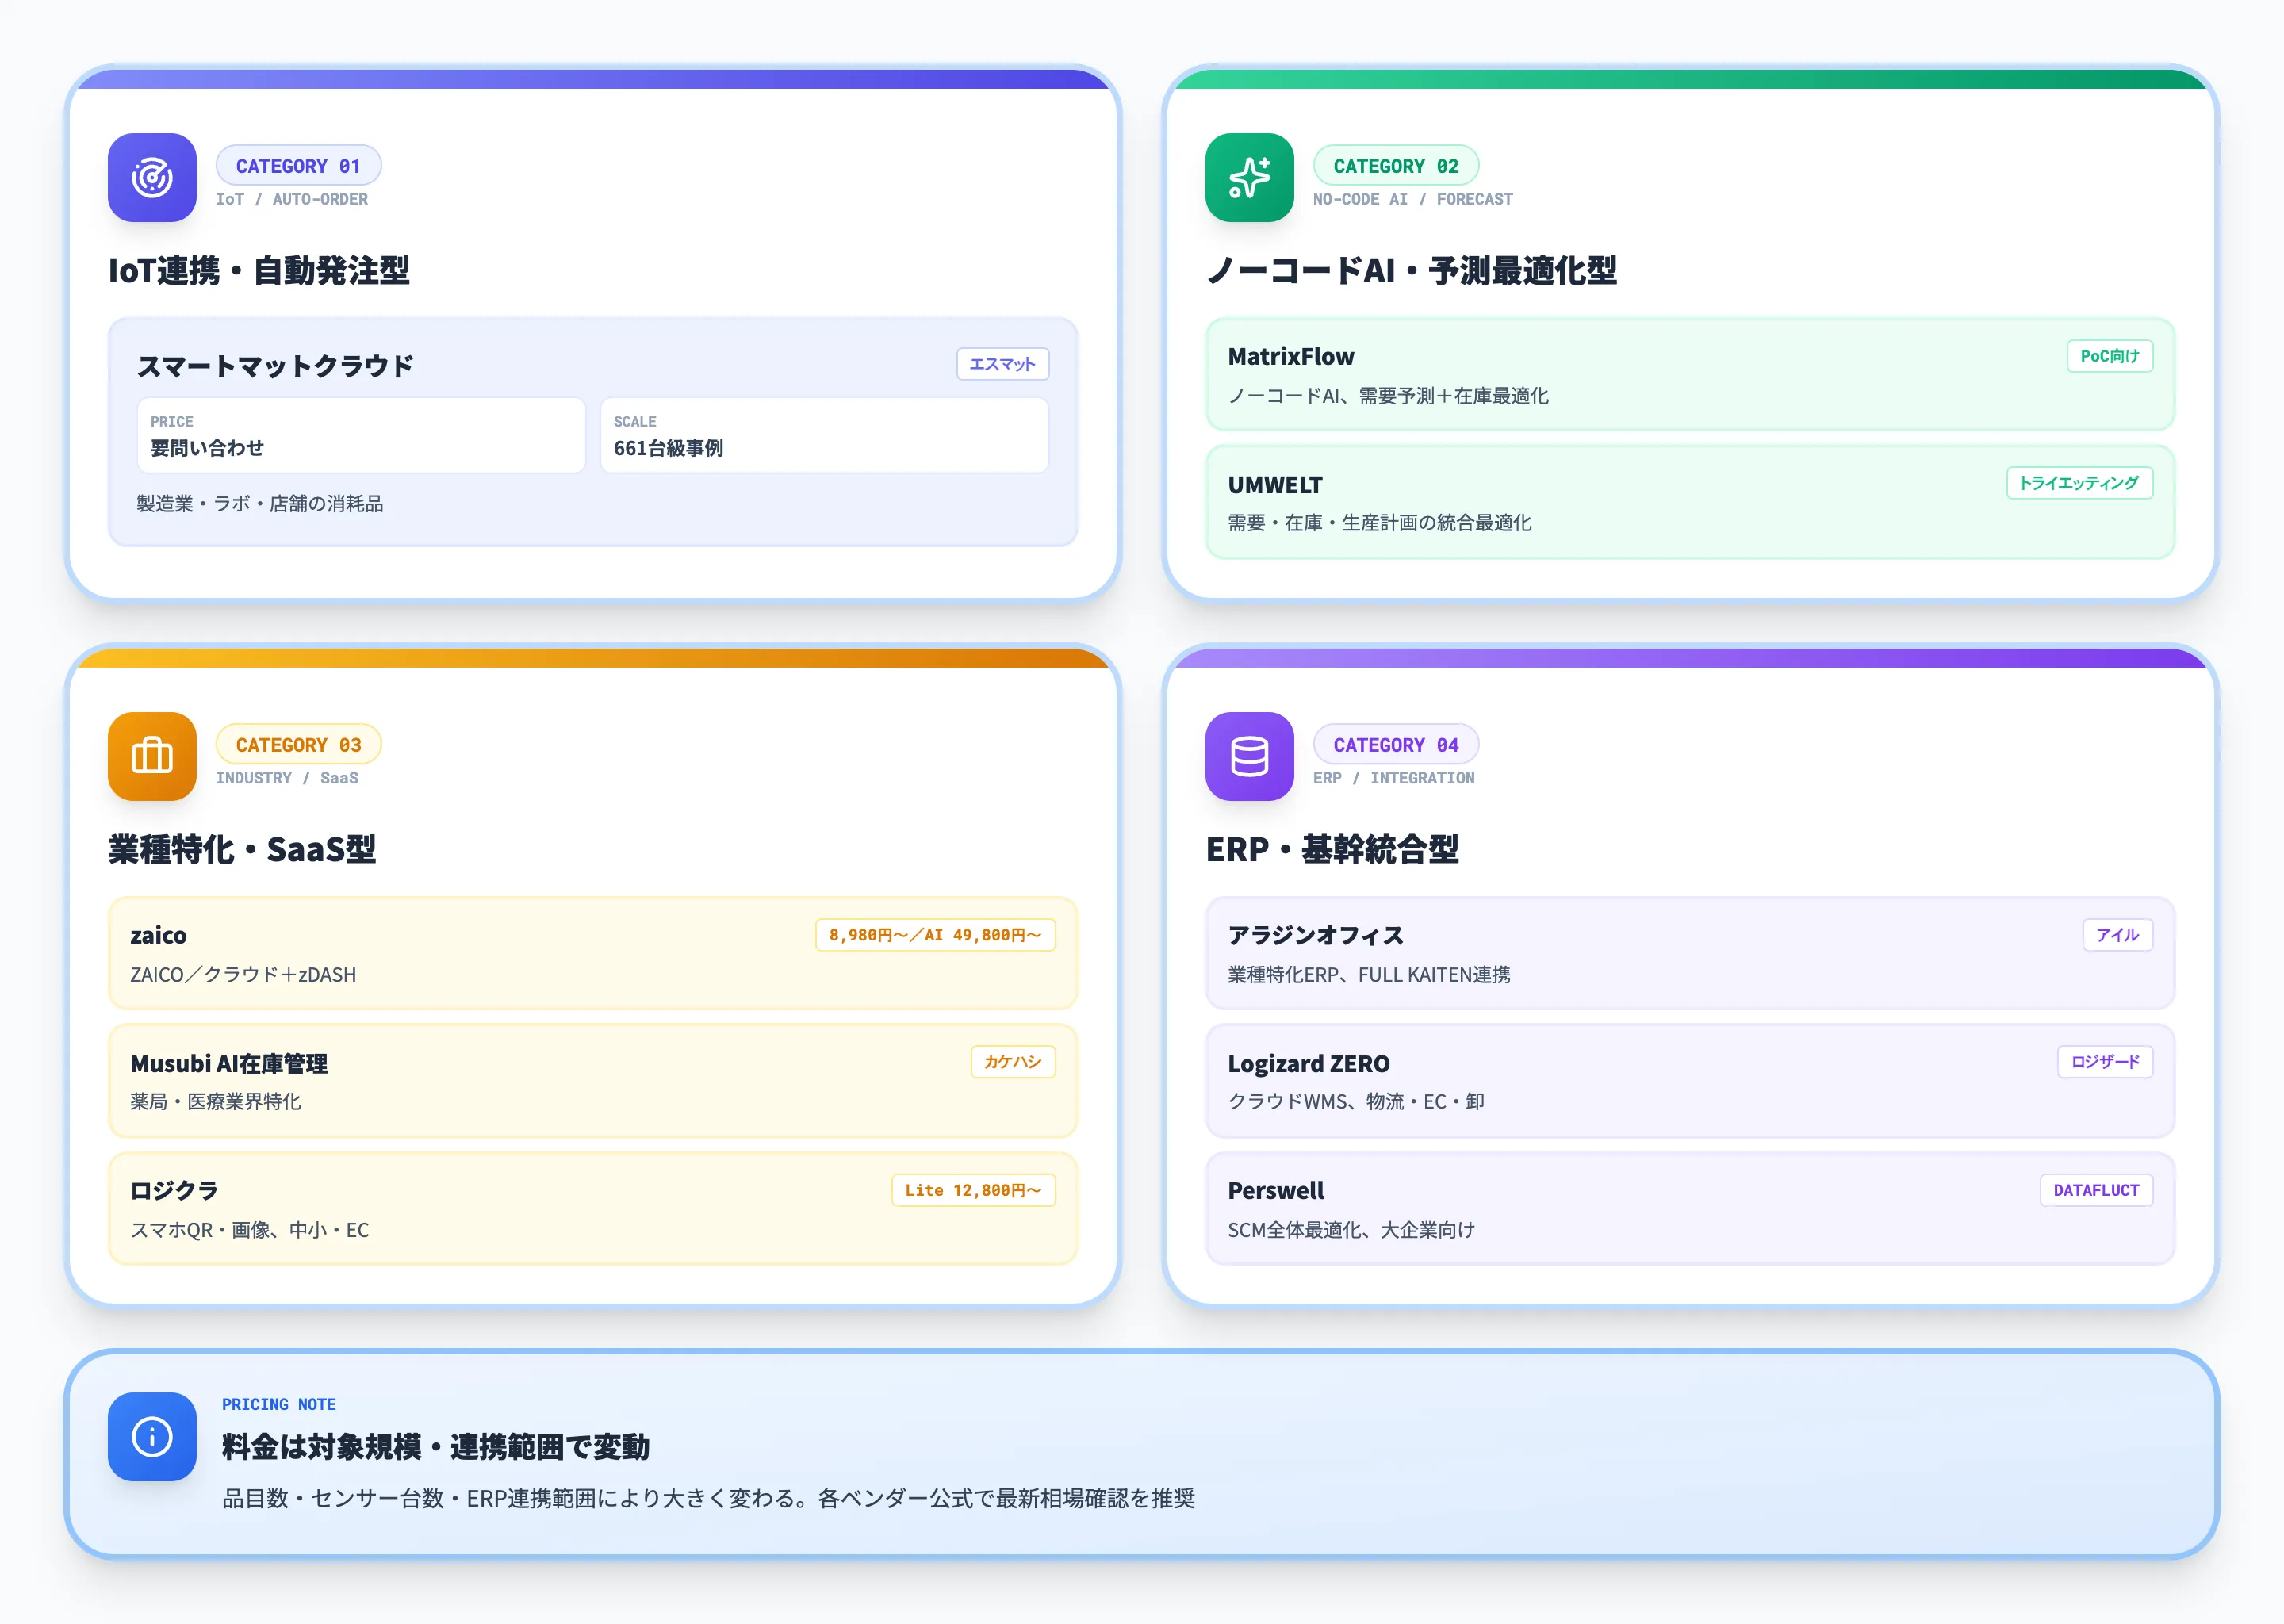The width and height of the screenshot is (2284, 1624).
Task: Click the エスマット vendor badge
Action: coord(1002,364)
